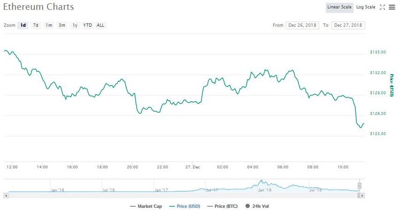Toggle fullscreen chart view icon
This screenshot has height=212, width=400.
(382, 8)
